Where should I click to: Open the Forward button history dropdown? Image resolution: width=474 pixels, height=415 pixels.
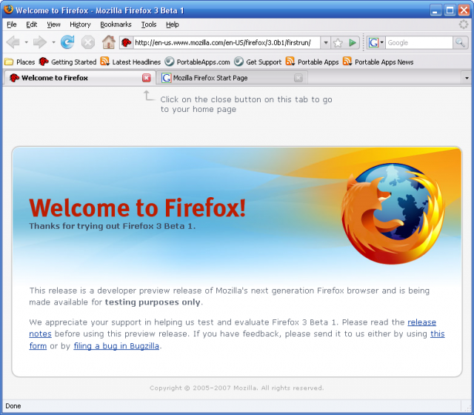click(x=53, y=42)
